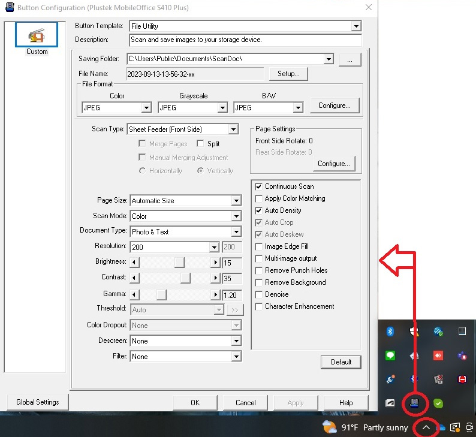Uncheck the Continuous Scan checkbox
This screenshot has height=437, width=476.
259,186
